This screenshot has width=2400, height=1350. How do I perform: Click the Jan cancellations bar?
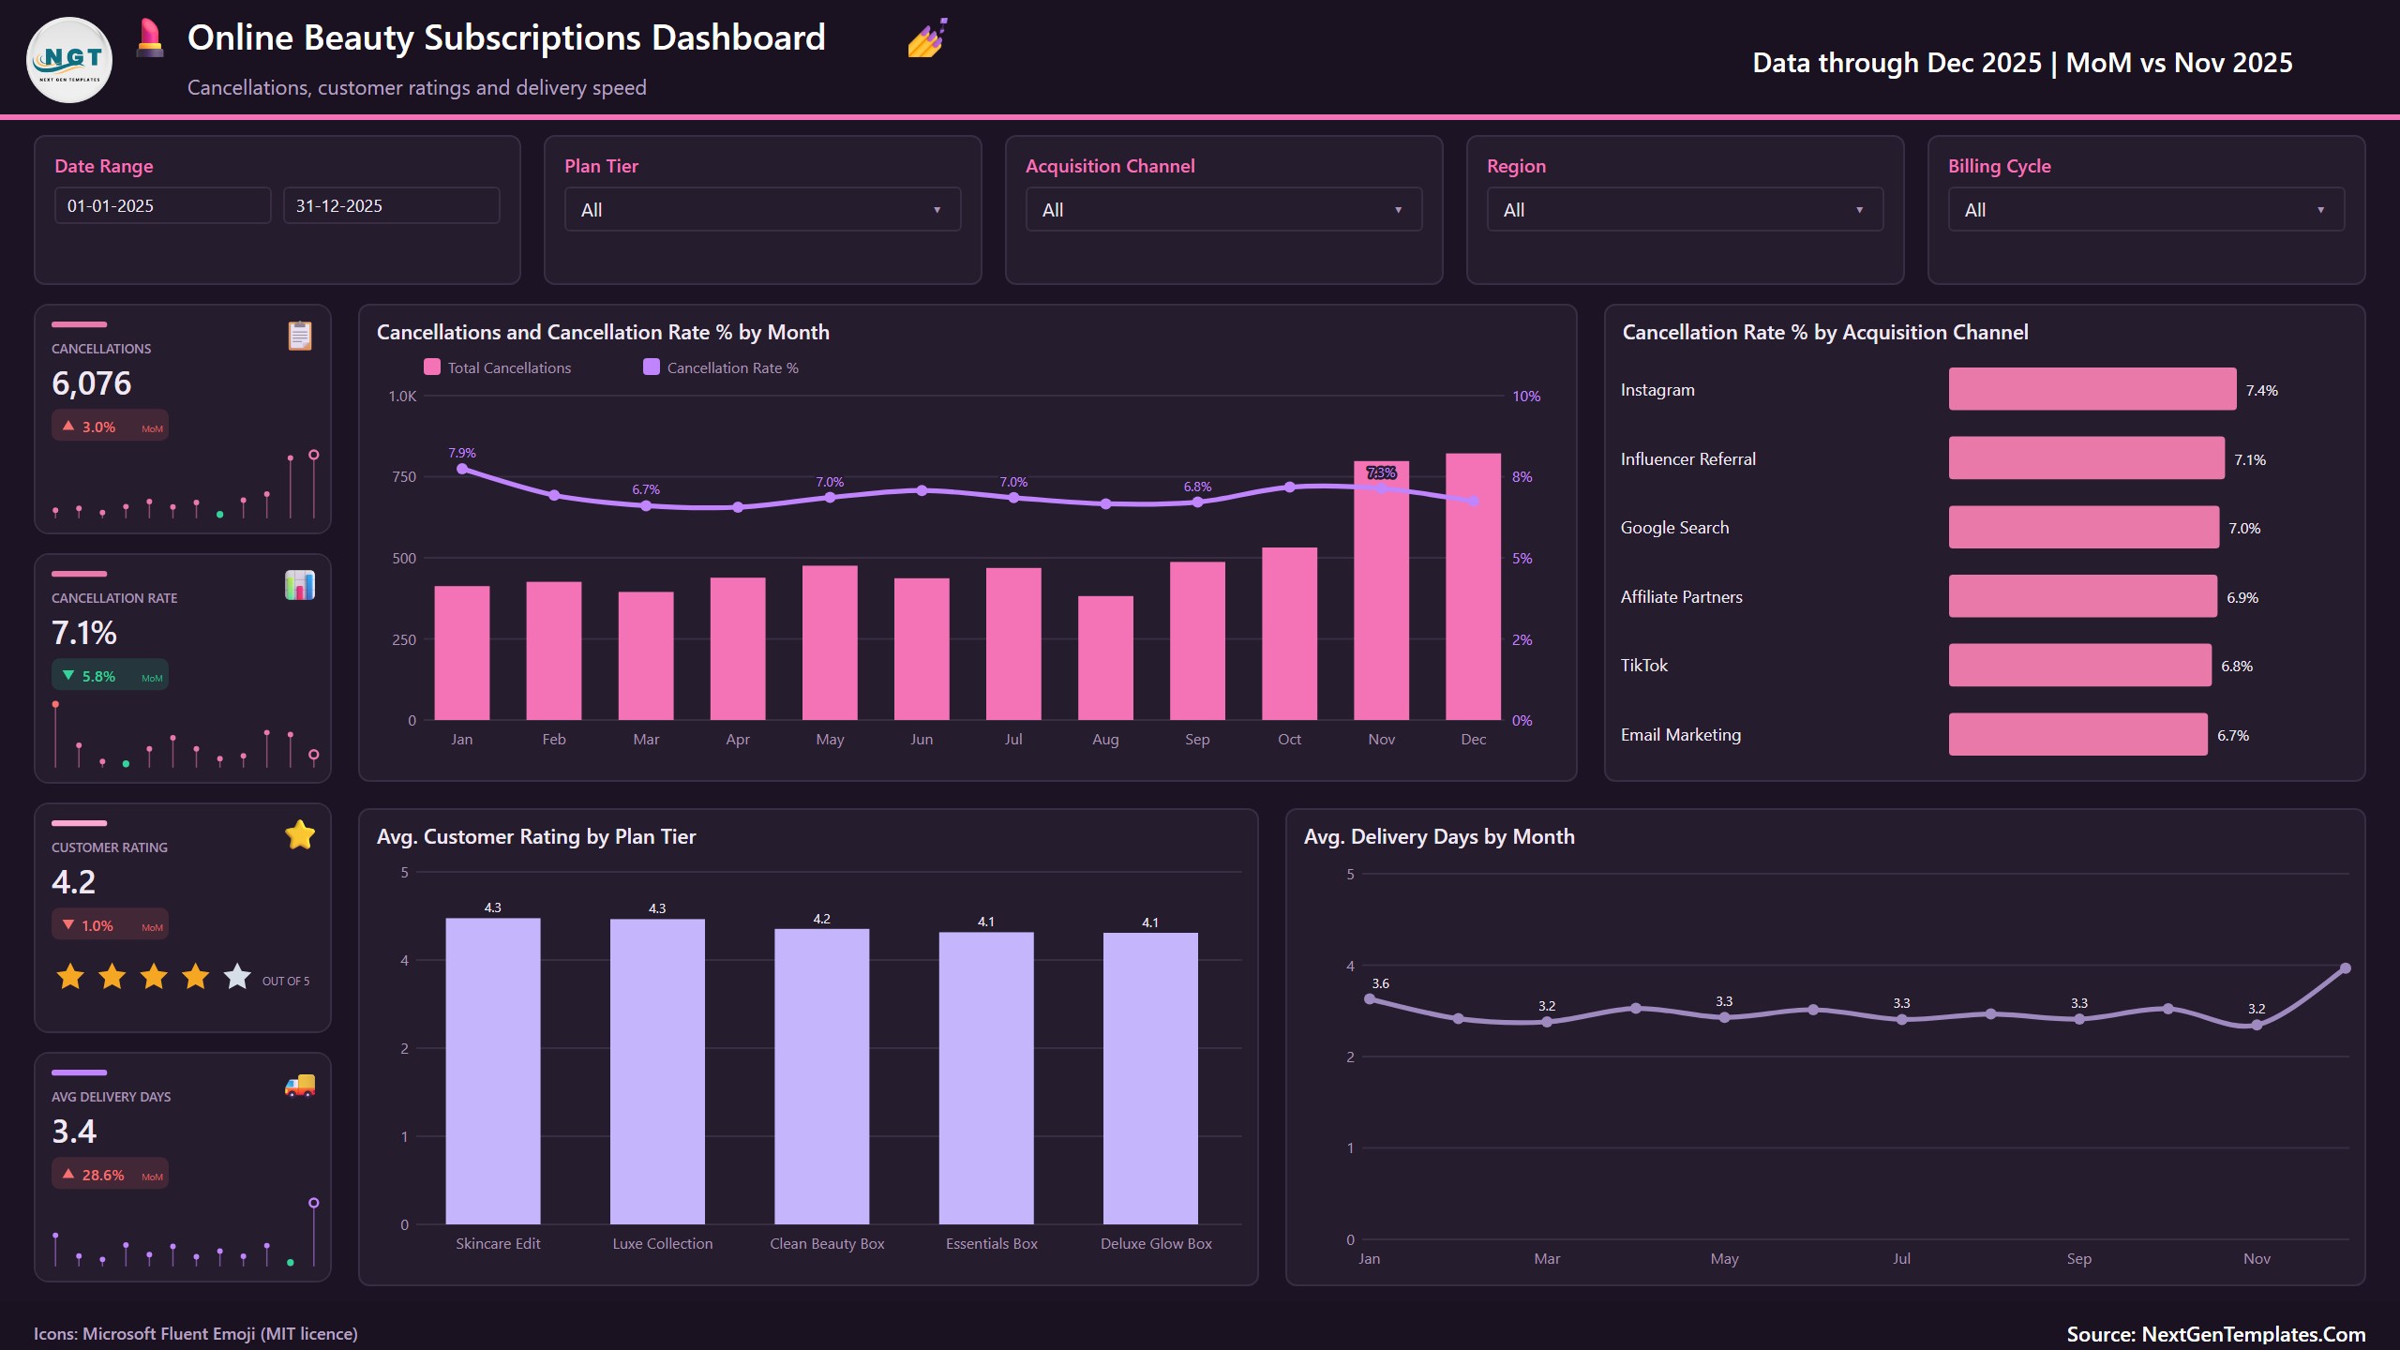461,653
